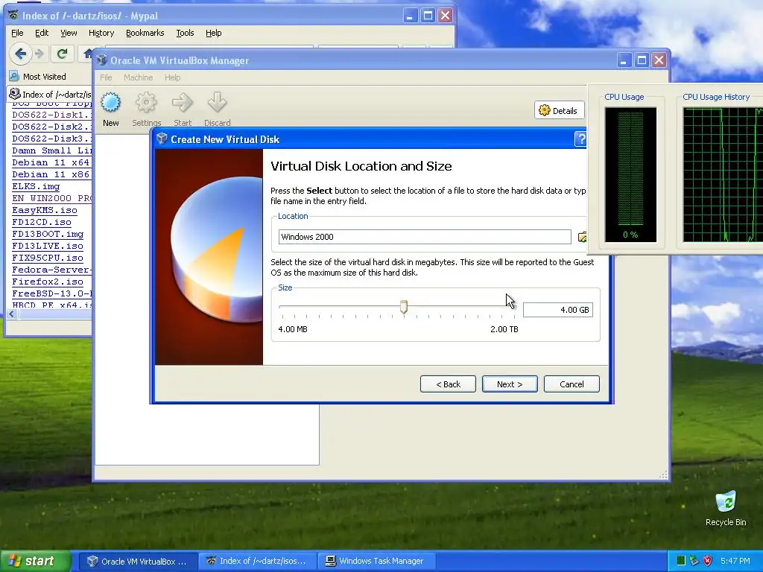Image resolution: width=763 pixels, height=572 pixels.
Task: Open the FIX95CPU.iso link
Action: 48,258
